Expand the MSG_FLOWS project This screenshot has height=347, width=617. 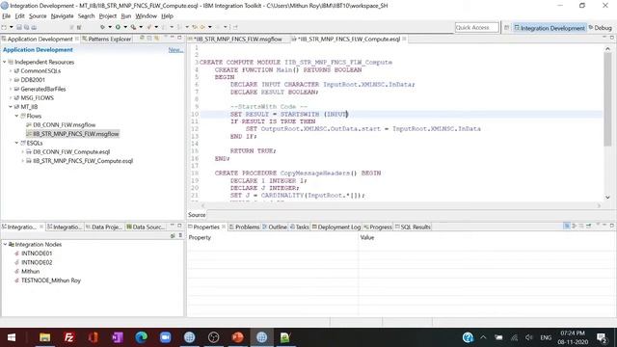pos(11,98)
